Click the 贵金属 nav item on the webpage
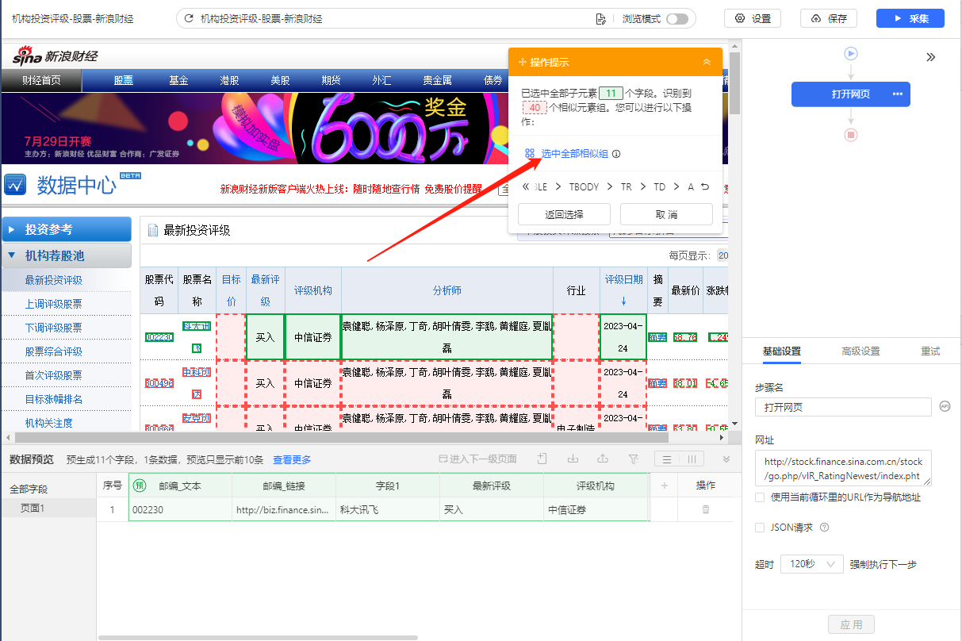This screenshot has height=641, width=962. [437, 81]
